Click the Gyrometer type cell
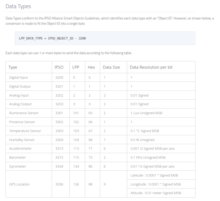This screenshot has height=201, width=220. (18, 166)
